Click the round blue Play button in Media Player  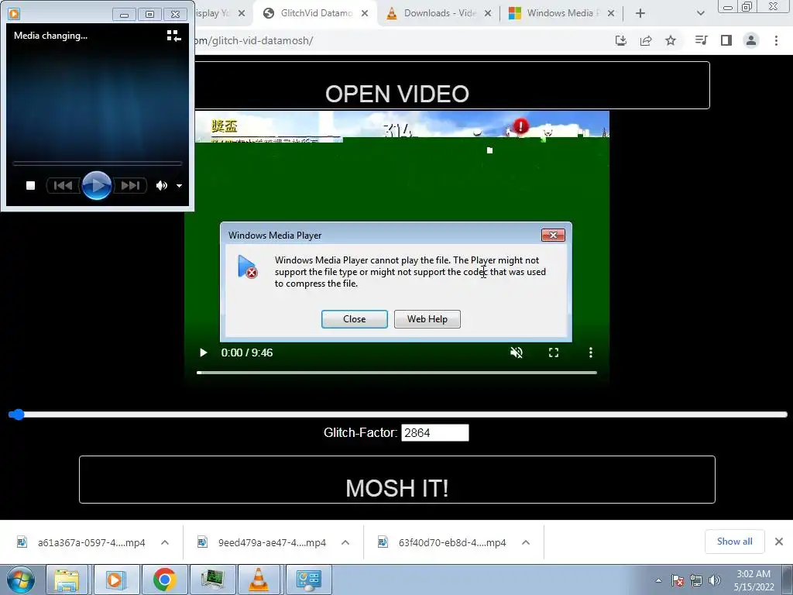coord(97,186)
